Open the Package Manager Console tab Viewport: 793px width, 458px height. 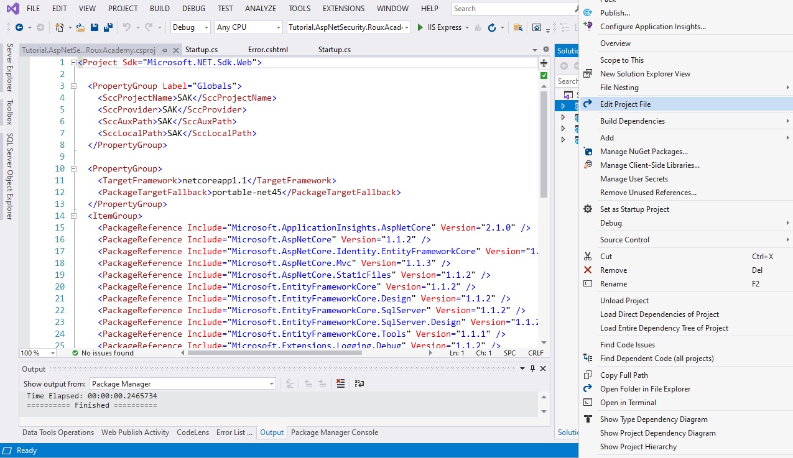[334, 433]
